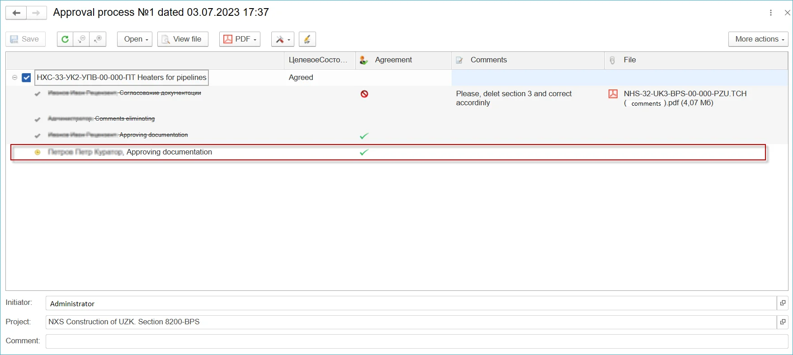Image resolution: width=793 pixels, height=355 pixels.
Task: Click the green refresh icon
Action: click(65, 39)
